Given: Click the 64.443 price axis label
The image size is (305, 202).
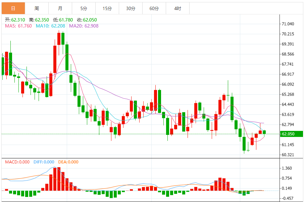Looking at the screenshot, I should (x=288, y=104).
